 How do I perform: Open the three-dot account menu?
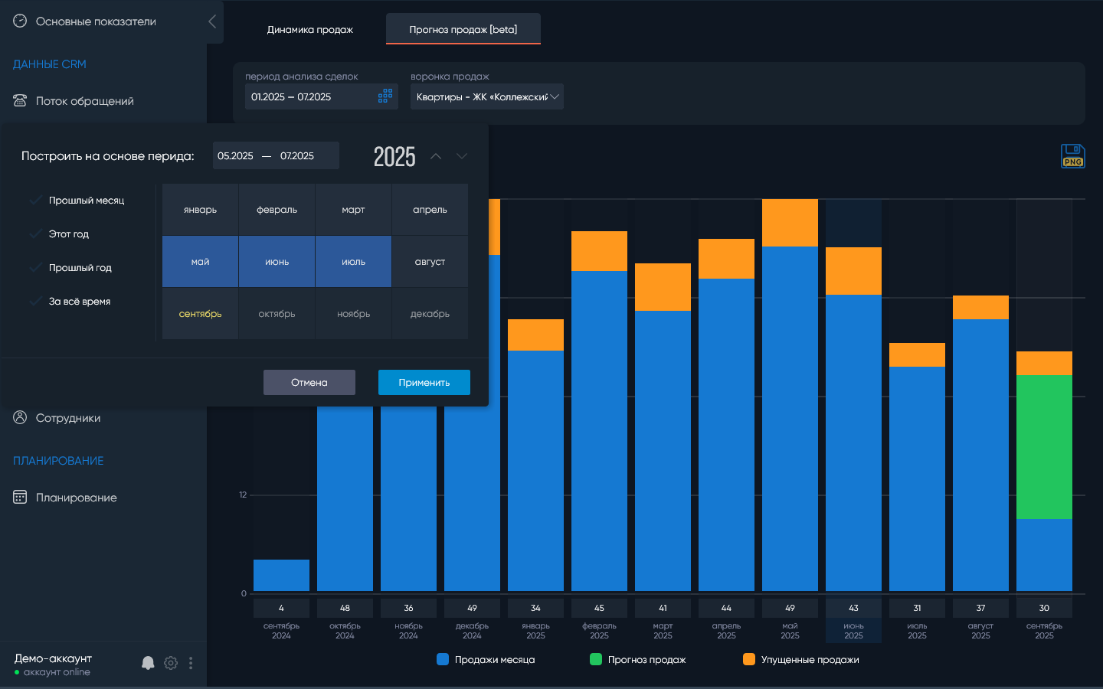191,663
